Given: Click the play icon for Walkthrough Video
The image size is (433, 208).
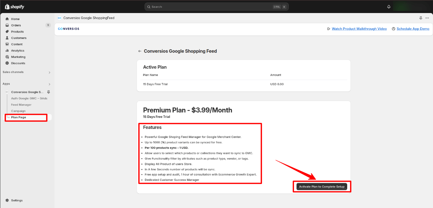Looking at the screenshot, I should point(329,29).
